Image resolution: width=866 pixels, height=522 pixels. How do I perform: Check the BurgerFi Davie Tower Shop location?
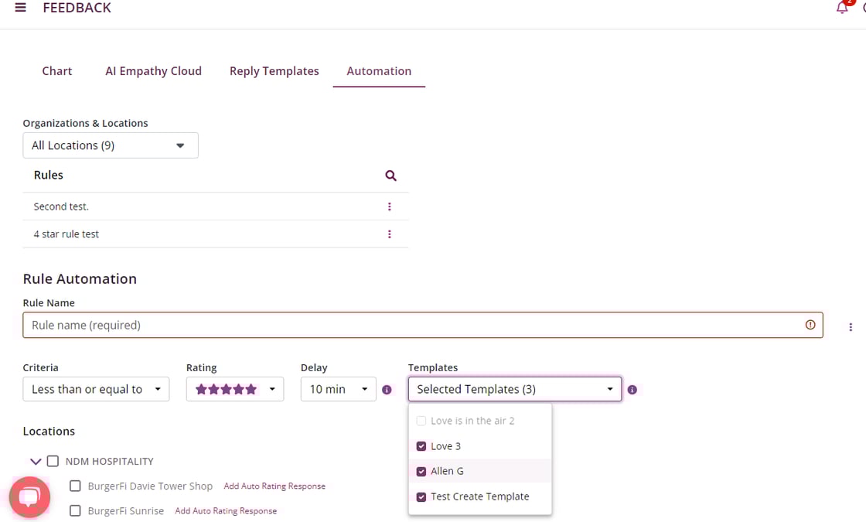(75, 486)
